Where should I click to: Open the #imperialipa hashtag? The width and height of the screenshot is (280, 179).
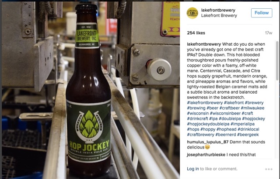242,124
